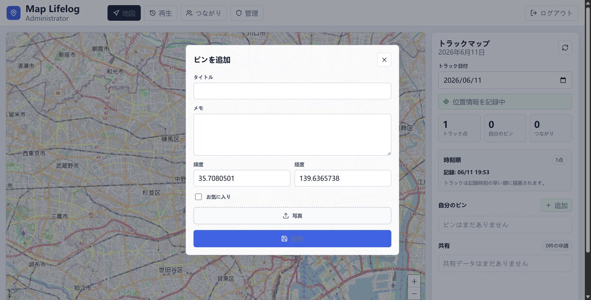Select the 経度 longitude field
The width and height of the screenshot is (591, 300).
tap(342, 178)
